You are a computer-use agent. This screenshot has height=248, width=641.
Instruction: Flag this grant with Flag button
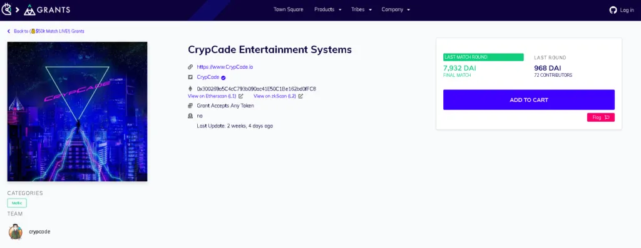point(600,117)
